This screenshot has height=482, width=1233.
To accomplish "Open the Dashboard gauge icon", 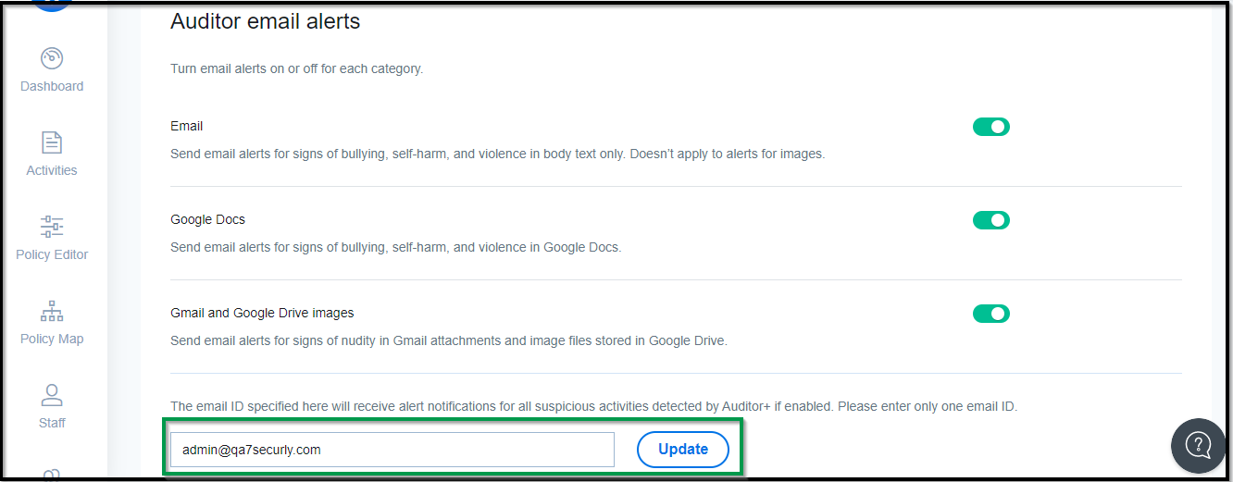I will [52, 58].
